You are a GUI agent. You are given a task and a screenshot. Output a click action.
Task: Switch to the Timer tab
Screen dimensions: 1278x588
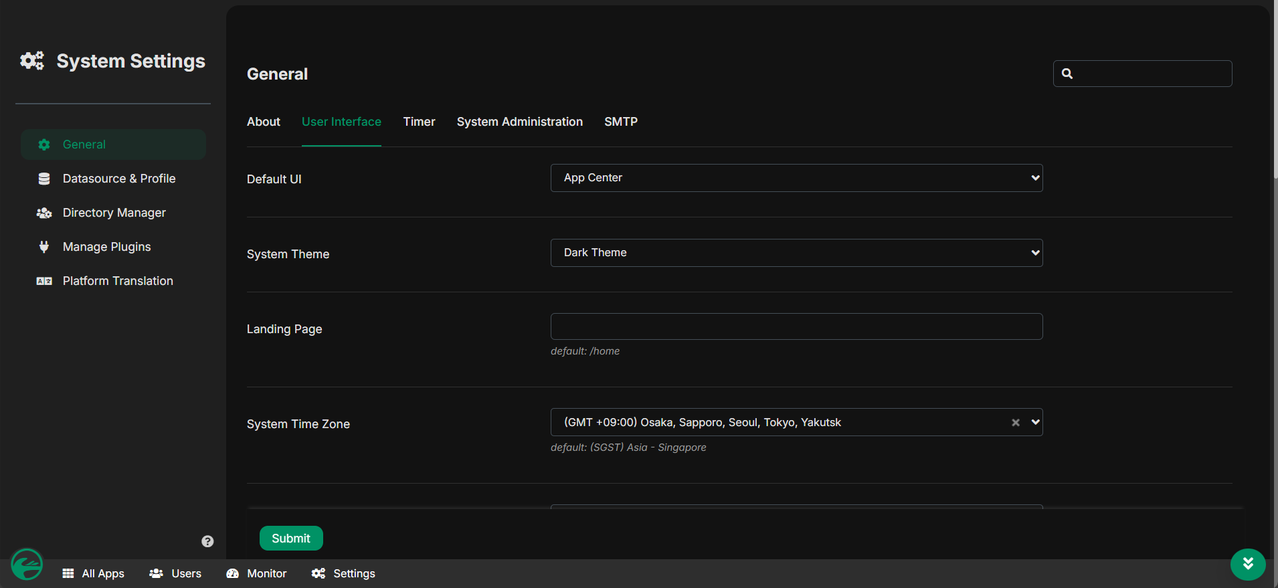[419, 122]
